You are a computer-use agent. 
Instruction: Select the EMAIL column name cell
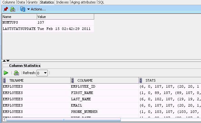(x=105, y=105)
